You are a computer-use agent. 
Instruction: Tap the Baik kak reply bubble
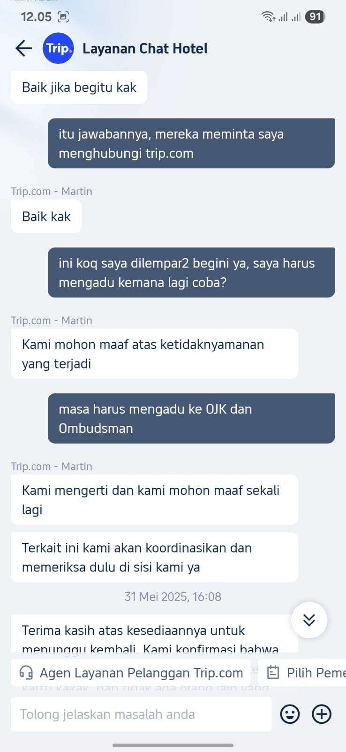click(x=46, y=216)
